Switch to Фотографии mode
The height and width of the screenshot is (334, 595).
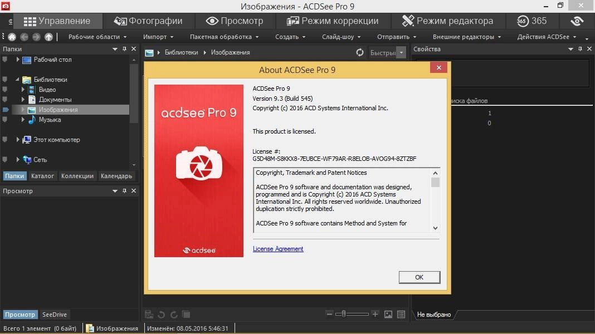148,21
